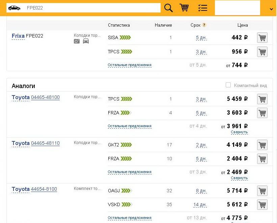Open part number 04465-48100
This screenshot has width=277, height=223.
coord(46,97)
